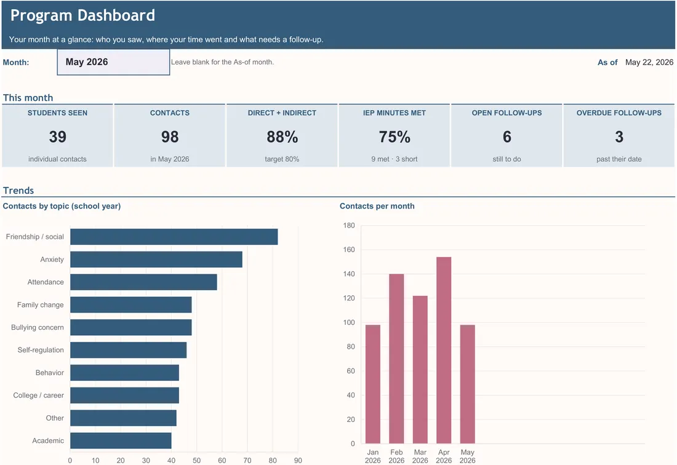Select the Apr 2026 column in monthly chart
This screenshot has width=677, height=465.
pos(444,350)
